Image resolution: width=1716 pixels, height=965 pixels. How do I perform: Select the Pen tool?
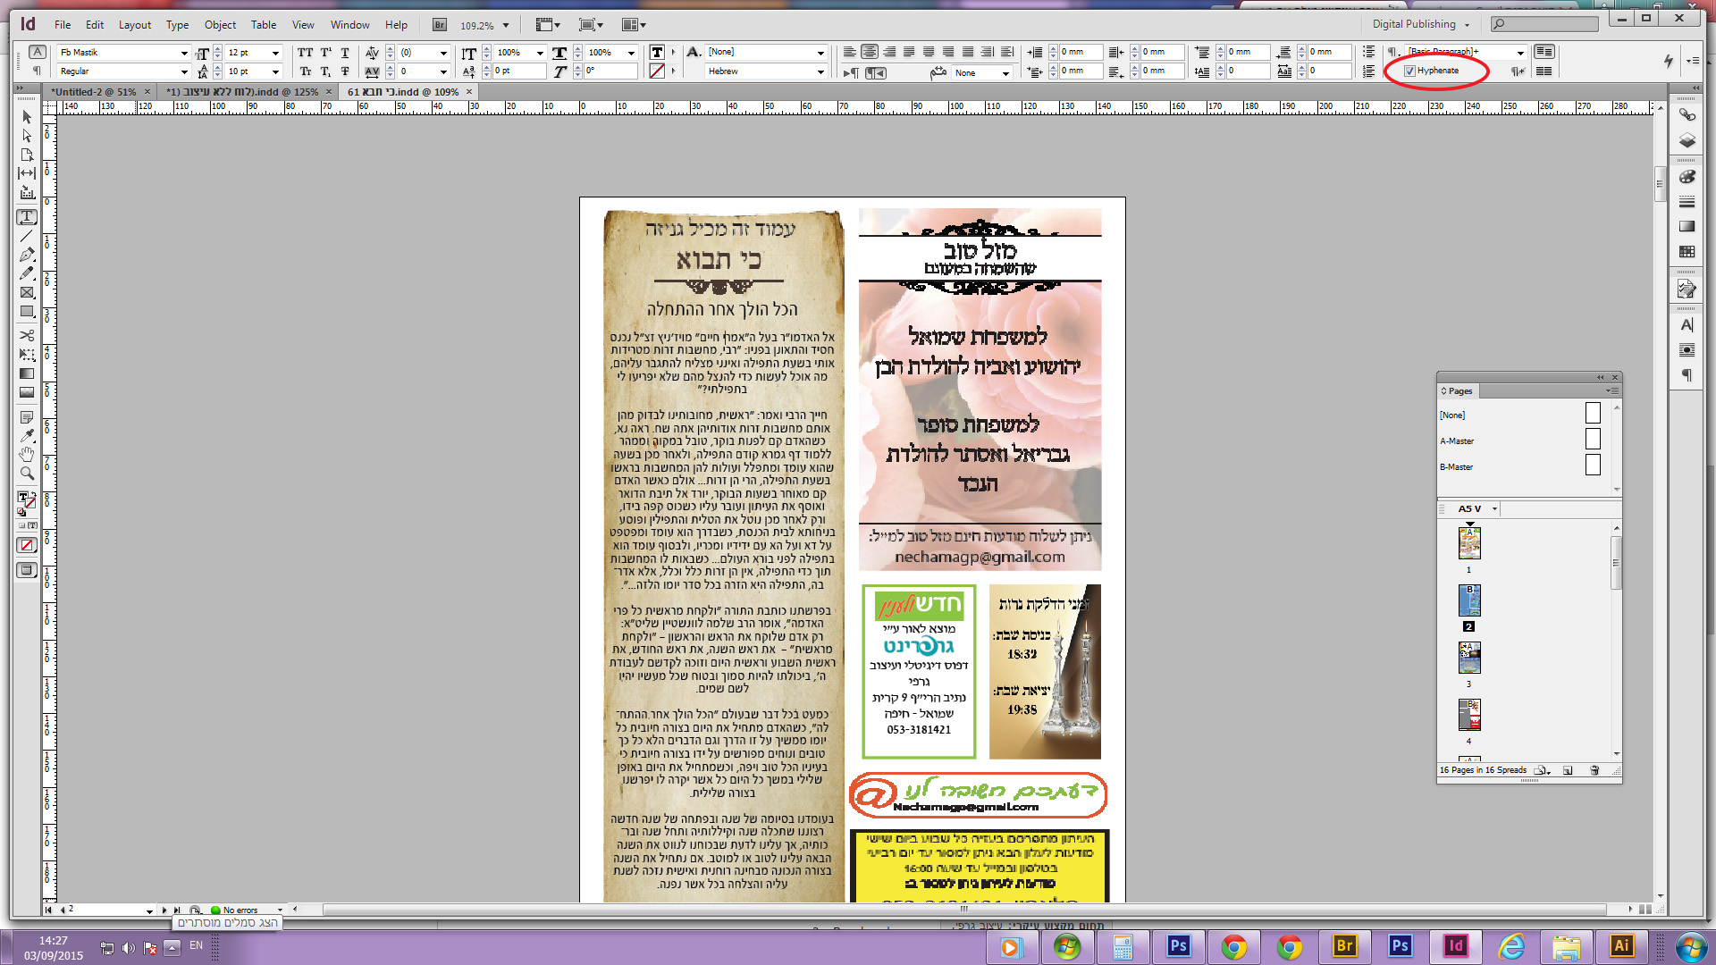[x=27, y=255]
